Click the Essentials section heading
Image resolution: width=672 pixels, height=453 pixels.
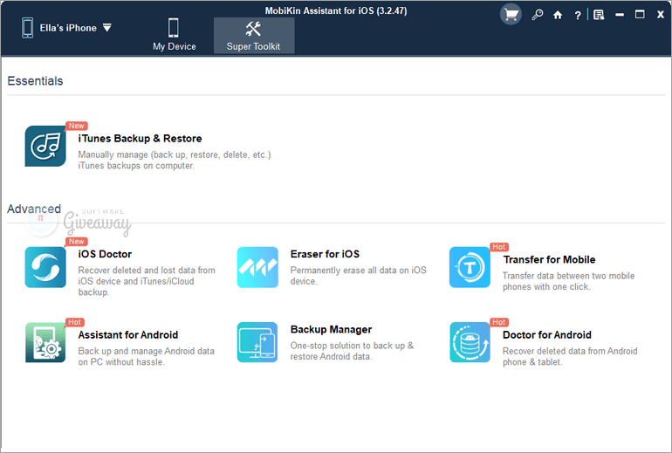tap(35, 81)
